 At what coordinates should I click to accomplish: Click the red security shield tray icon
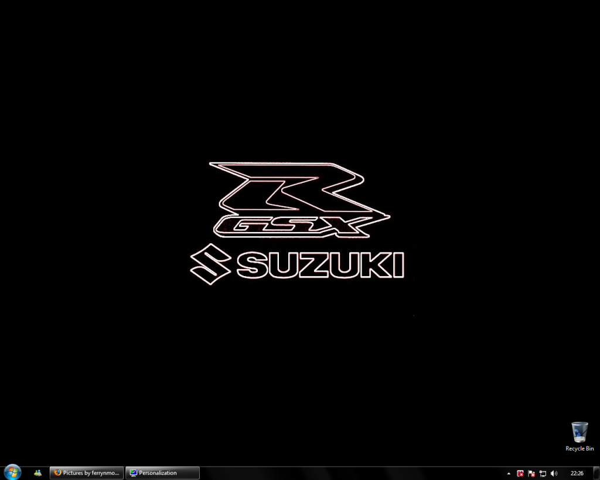click(x=520, y=474)
